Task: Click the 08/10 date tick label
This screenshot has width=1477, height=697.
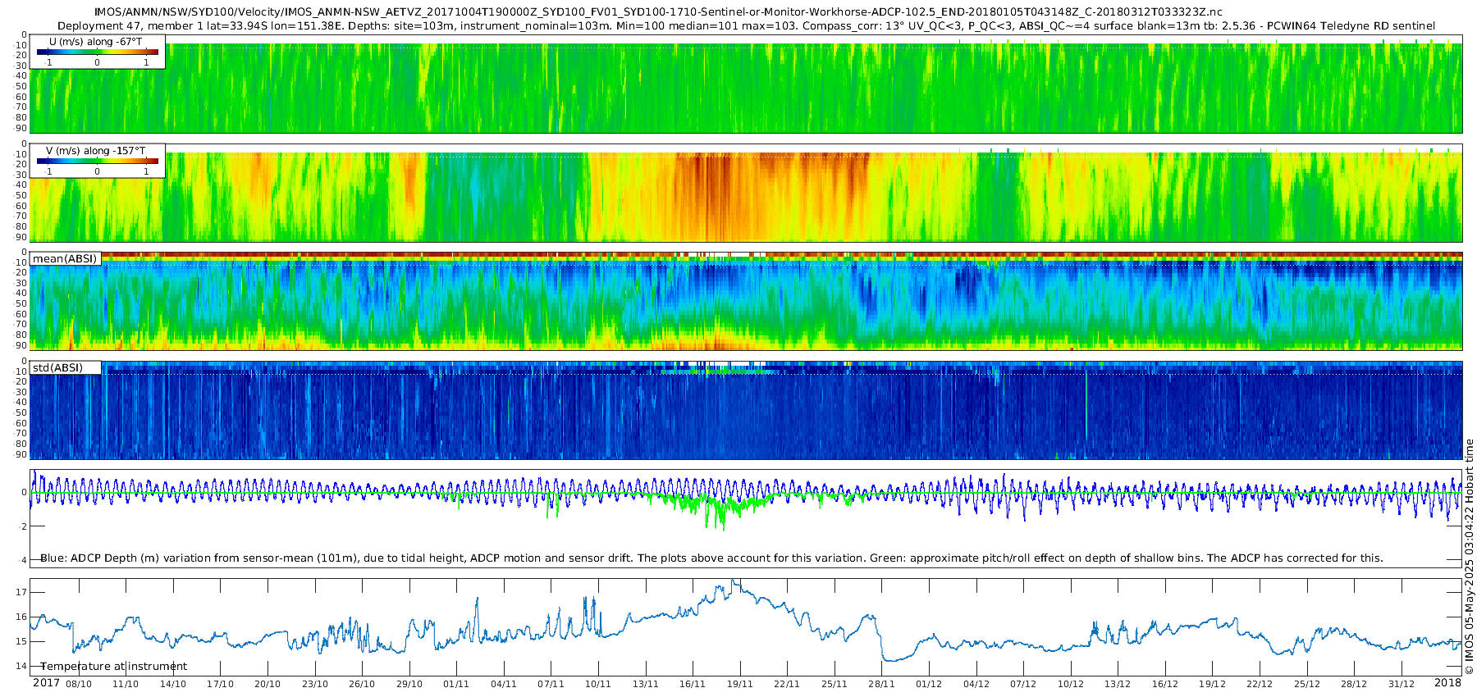Action: (x=79, y=684)
